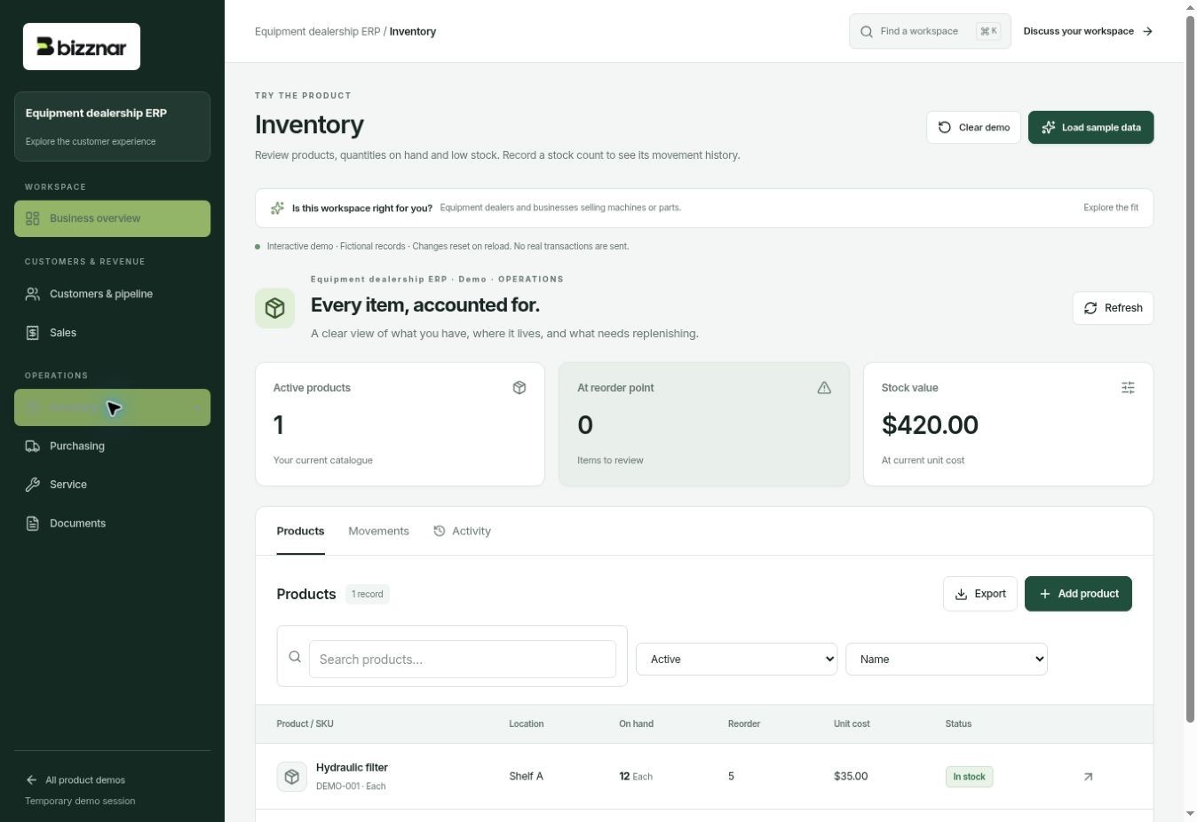Click the Clear demo button

(x=974, y=127)
